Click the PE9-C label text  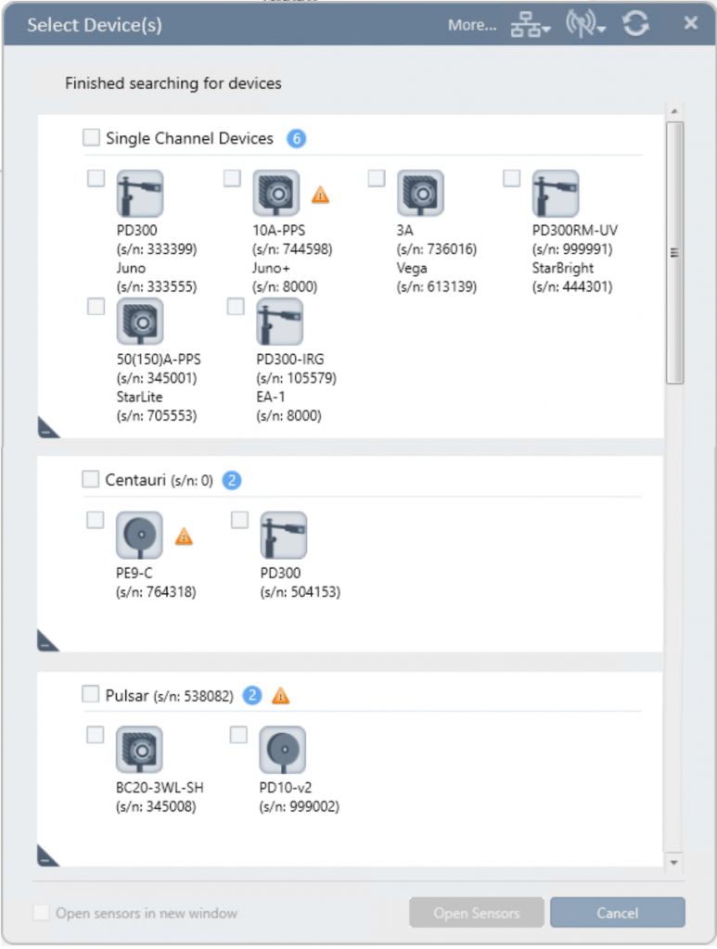(x=134, y=573)
